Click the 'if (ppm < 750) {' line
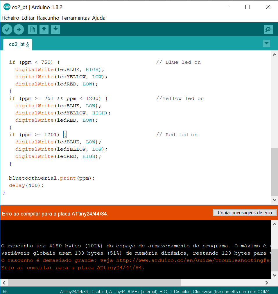This screenshot has height=294, width=278. tap(34, 62)
